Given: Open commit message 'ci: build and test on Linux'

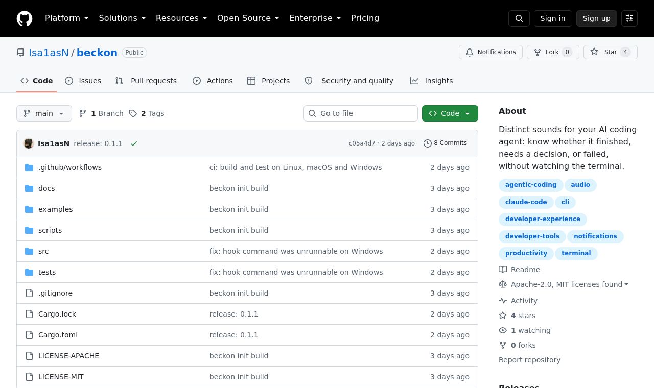Looking at the screenshot, I should click(296, 167).
